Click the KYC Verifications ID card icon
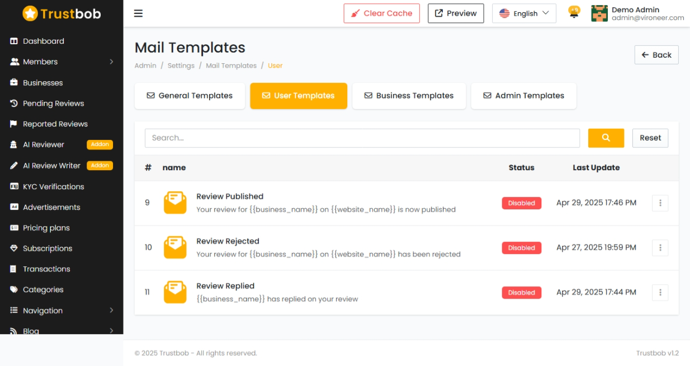 pyautogui.click(x=14, y=186)
